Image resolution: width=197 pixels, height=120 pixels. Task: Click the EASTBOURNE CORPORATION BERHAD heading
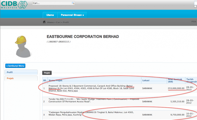pyautogui.click(x=83, y=37)
